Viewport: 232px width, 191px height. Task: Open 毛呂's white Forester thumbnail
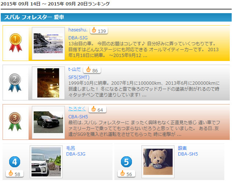[x=46, y=162]
